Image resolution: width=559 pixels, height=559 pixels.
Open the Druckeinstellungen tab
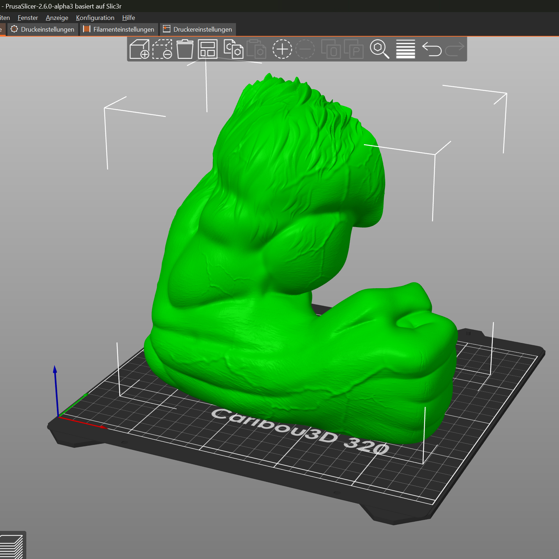43,29
